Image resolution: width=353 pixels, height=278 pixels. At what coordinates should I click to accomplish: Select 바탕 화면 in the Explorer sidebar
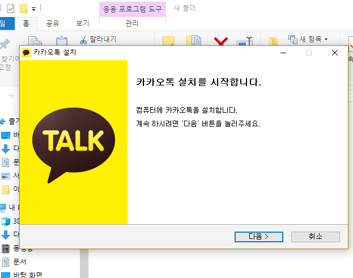click(22, 275)
